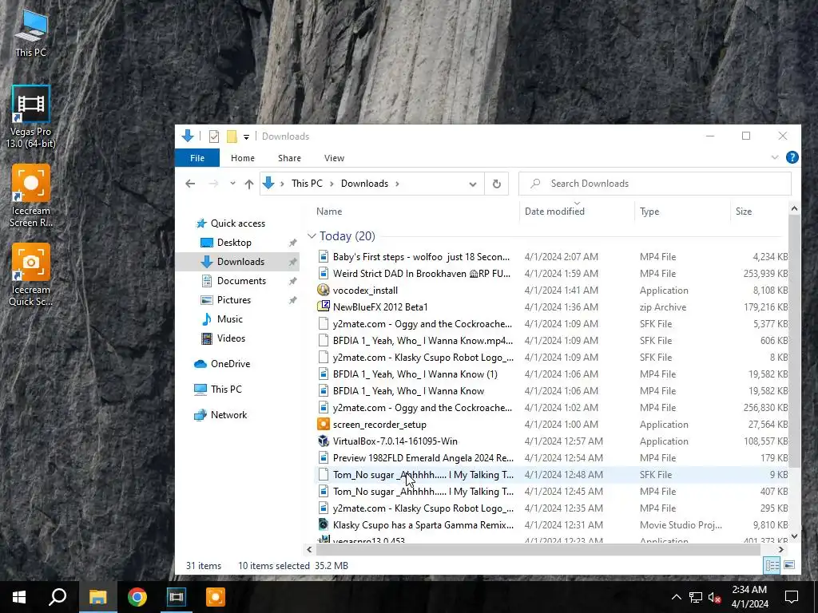Open This PC desktop icon

click(31, 34)
